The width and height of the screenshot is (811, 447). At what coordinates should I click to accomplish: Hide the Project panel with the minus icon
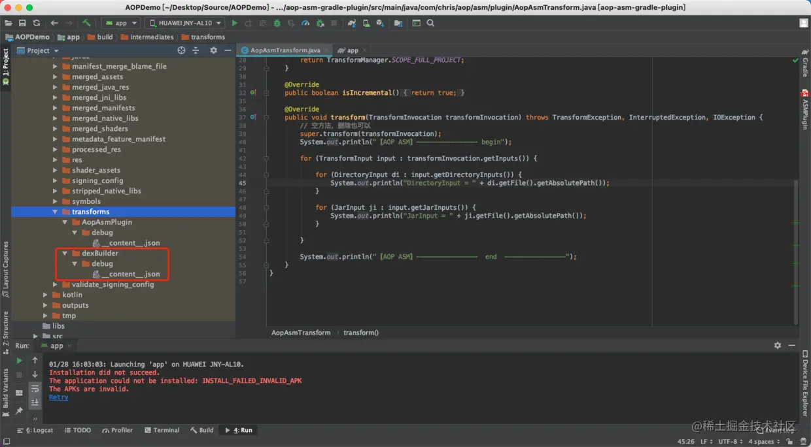coord(228,50)
